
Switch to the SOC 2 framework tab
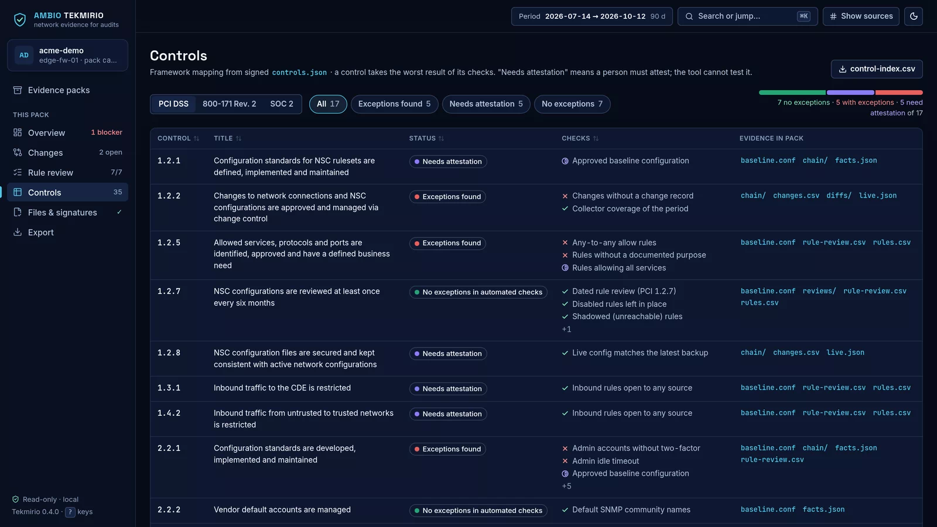pos(282,104)
